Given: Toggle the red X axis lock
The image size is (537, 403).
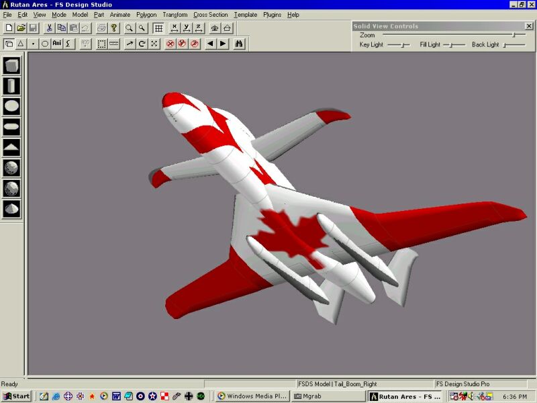Looking at the screenshot, I should click(x=170, y=44).
